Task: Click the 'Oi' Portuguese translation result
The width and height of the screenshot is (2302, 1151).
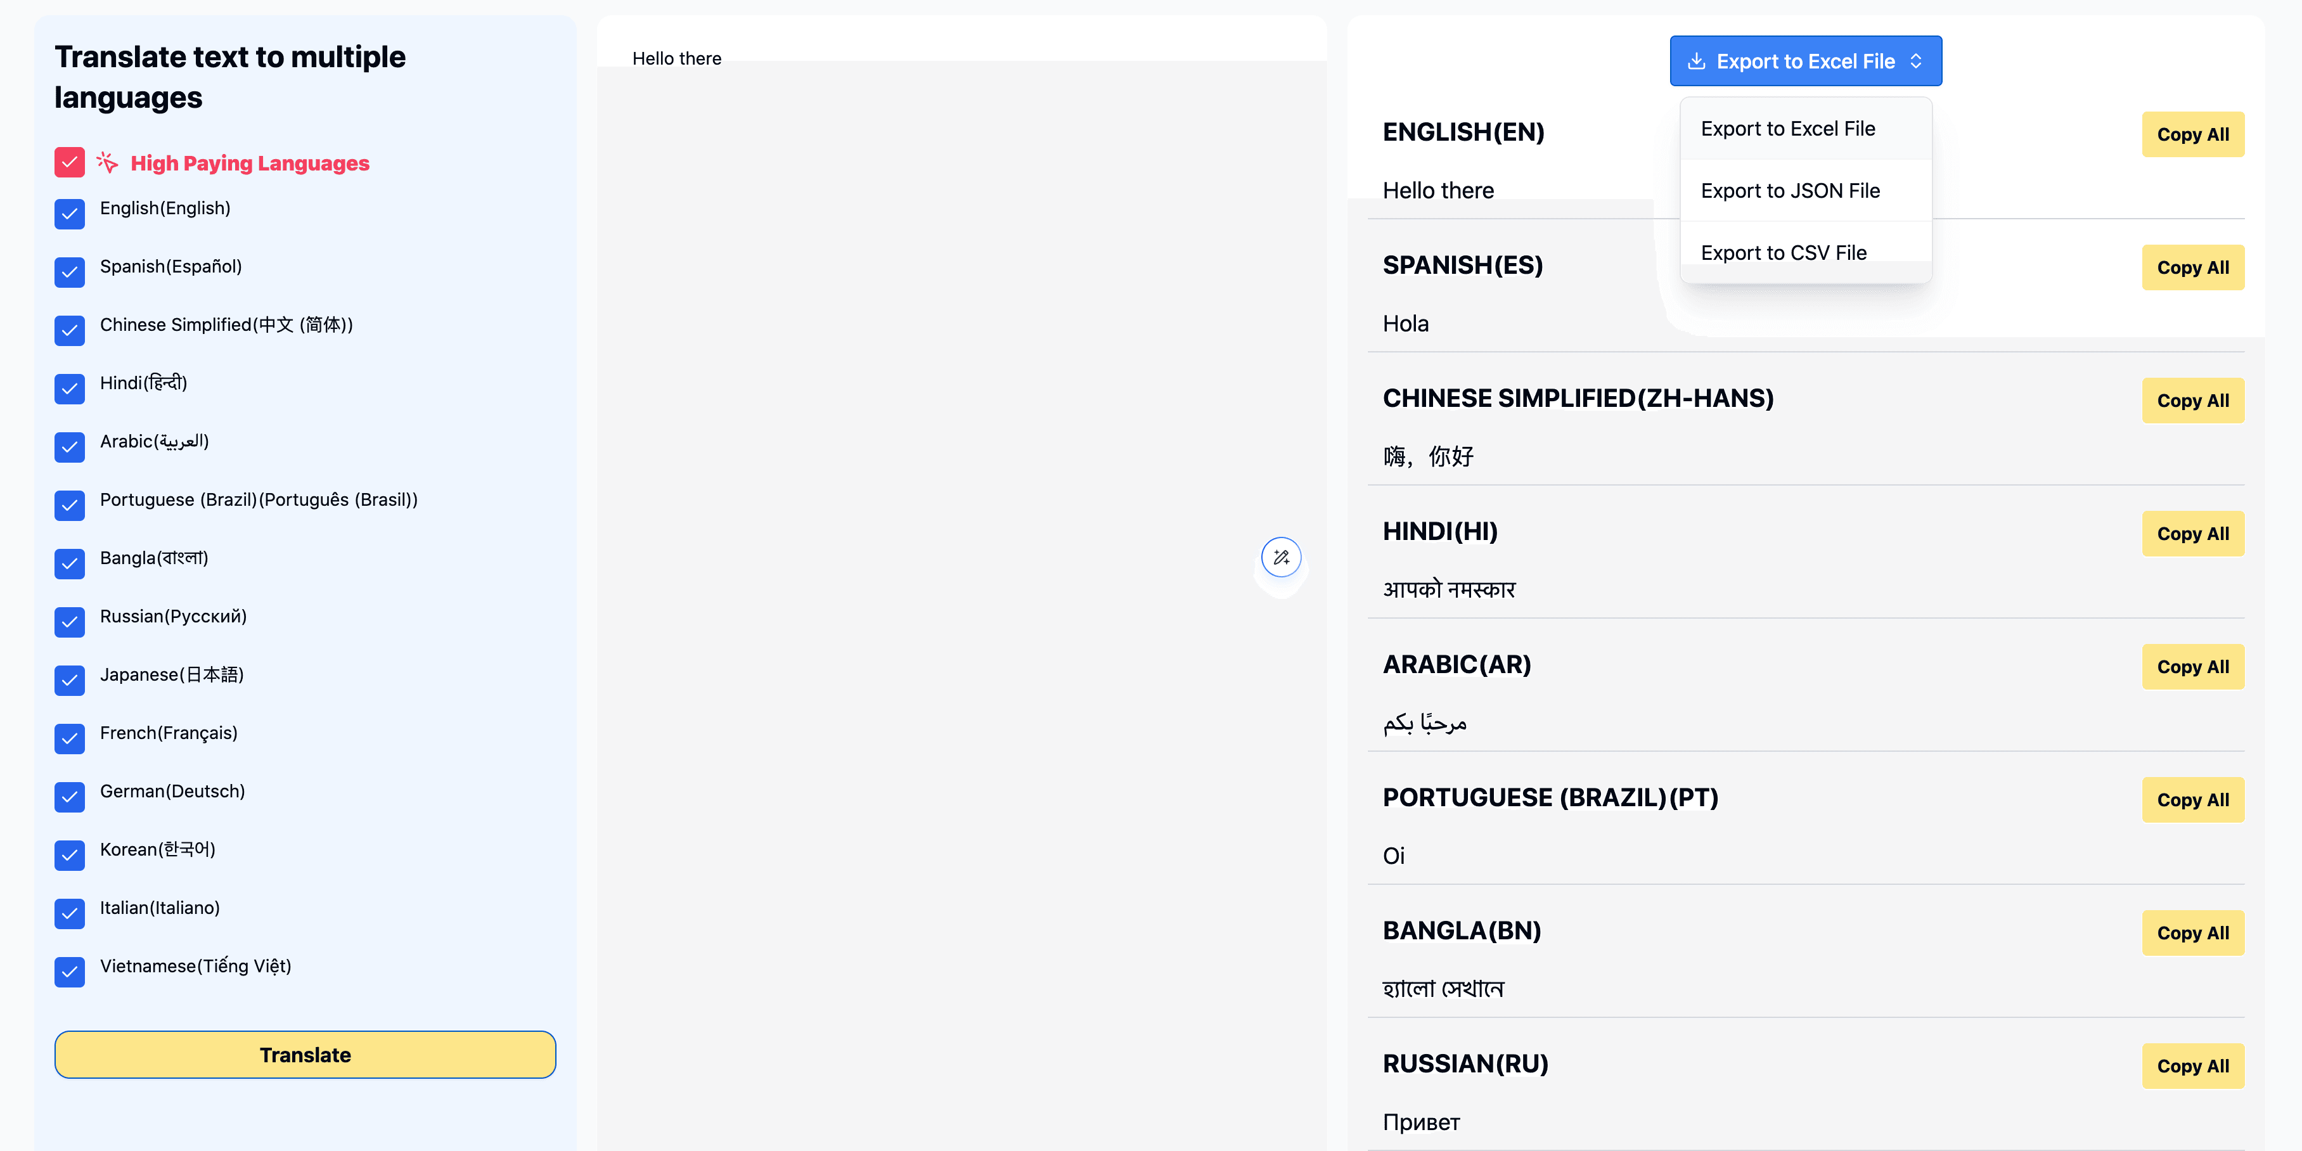Action: [1393, 856]
